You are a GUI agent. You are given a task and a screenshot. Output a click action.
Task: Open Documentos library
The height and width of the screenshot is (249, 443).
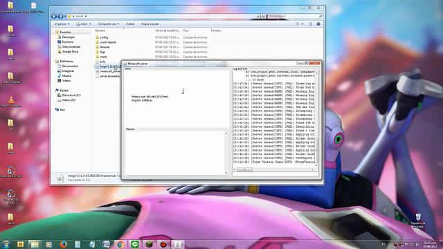pyautogui.click(x=70, y=66)
